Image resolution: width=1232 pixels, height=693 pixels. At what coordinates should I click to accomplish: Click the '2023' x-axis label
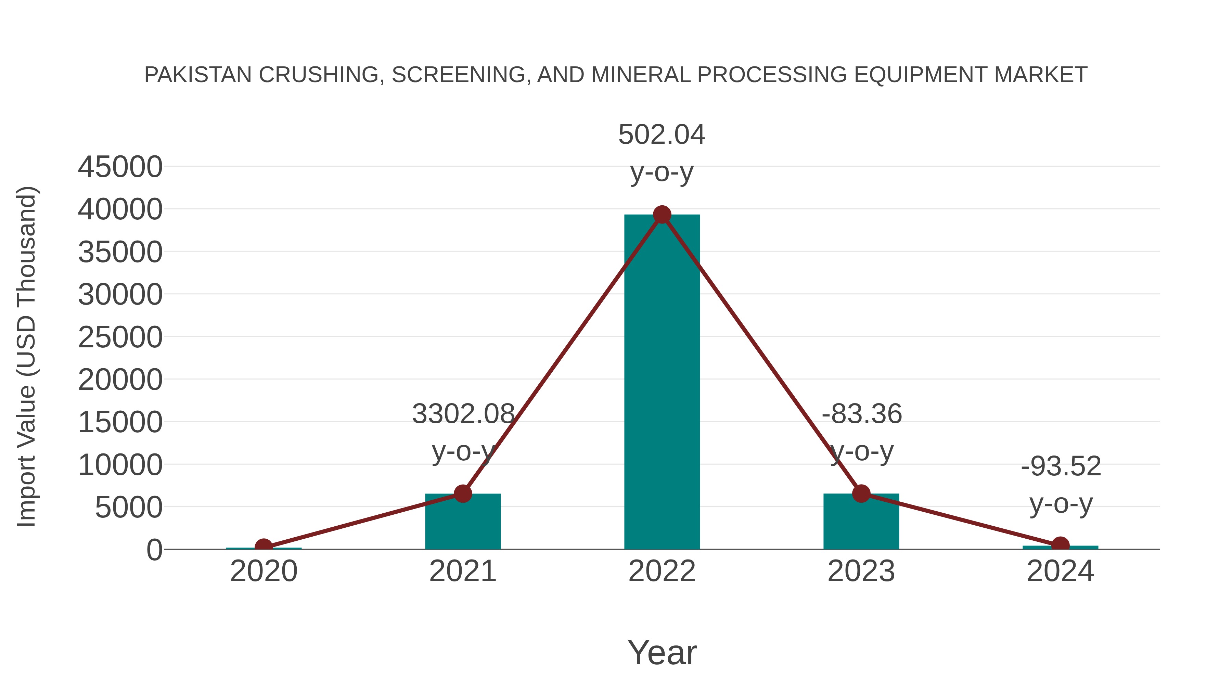pyautogui.click(x=861, y=571)
